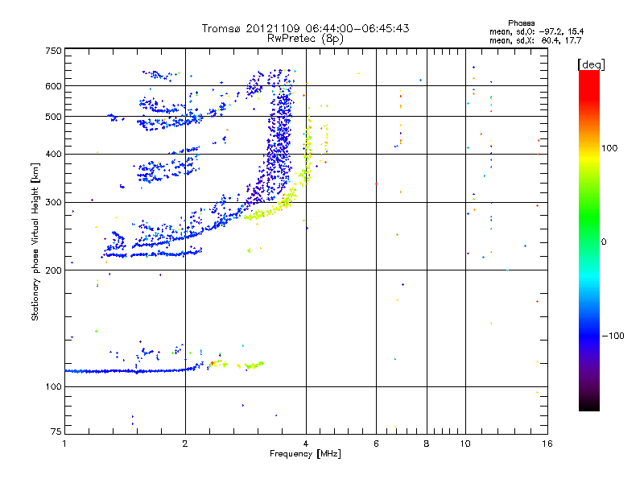
Task: Click the y-axis label '500'
Action: (x=53, y=117)
